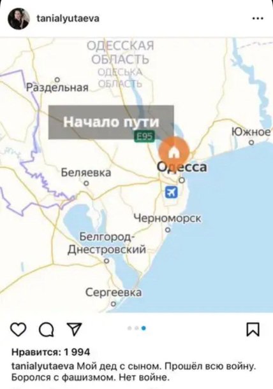Click the Южное town marker circle
The width and height of the screenshot is (273, 389).
point(252,143)
